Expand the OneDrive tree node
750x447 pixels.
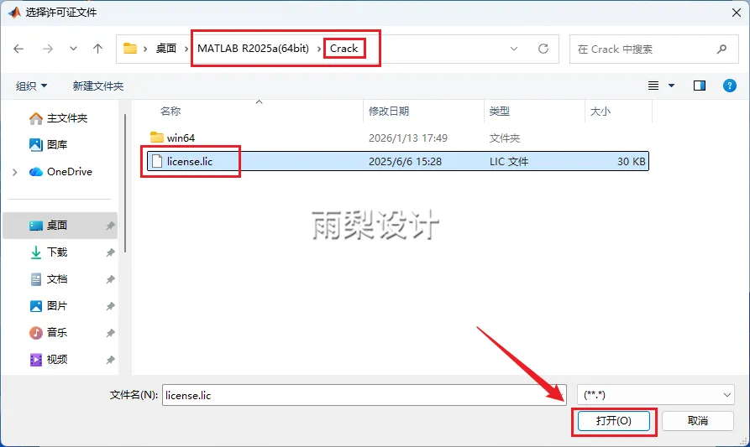pyautogui.click(x=15, y=172)
